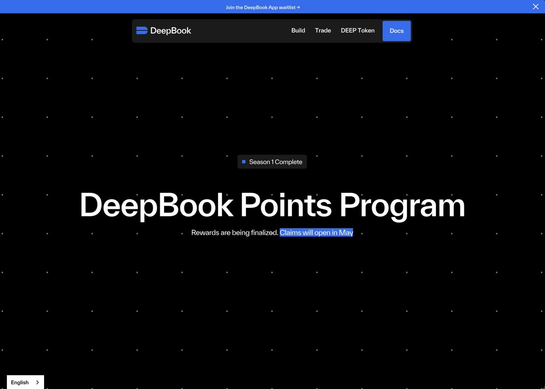Image resolution: width=545 pixels, height=389 pixels.
Task: Click the blue square in the Season badge
Action: coord(244,162)
